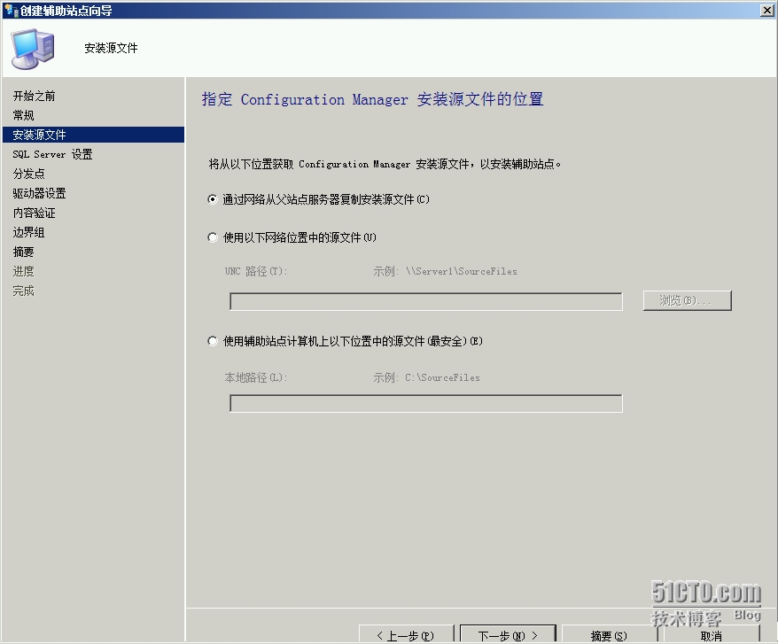Click the 上一步 back button

(407, 634)
